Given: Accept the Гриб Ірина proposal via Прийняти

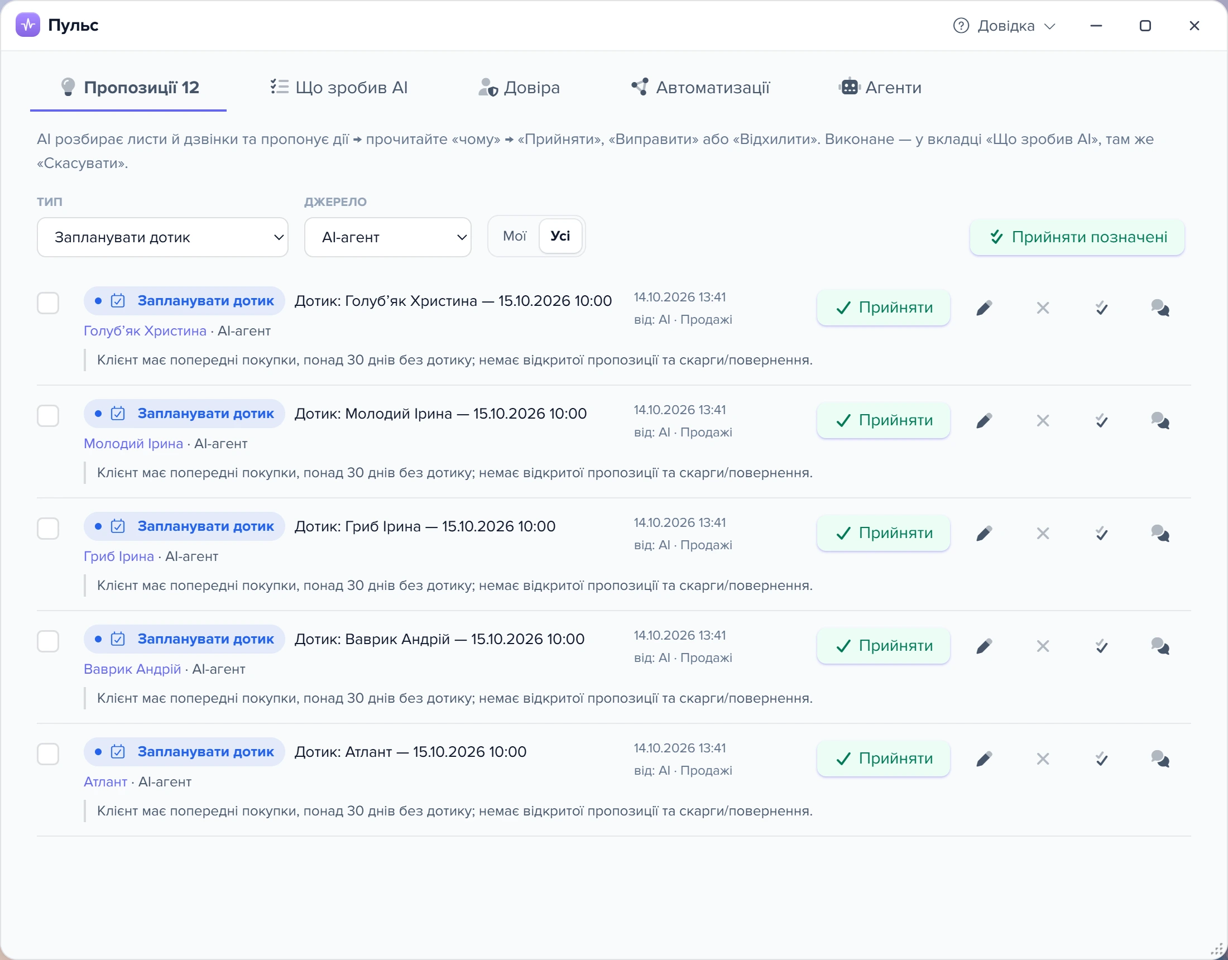Looking at the screenshot, I should coord(884,533).
